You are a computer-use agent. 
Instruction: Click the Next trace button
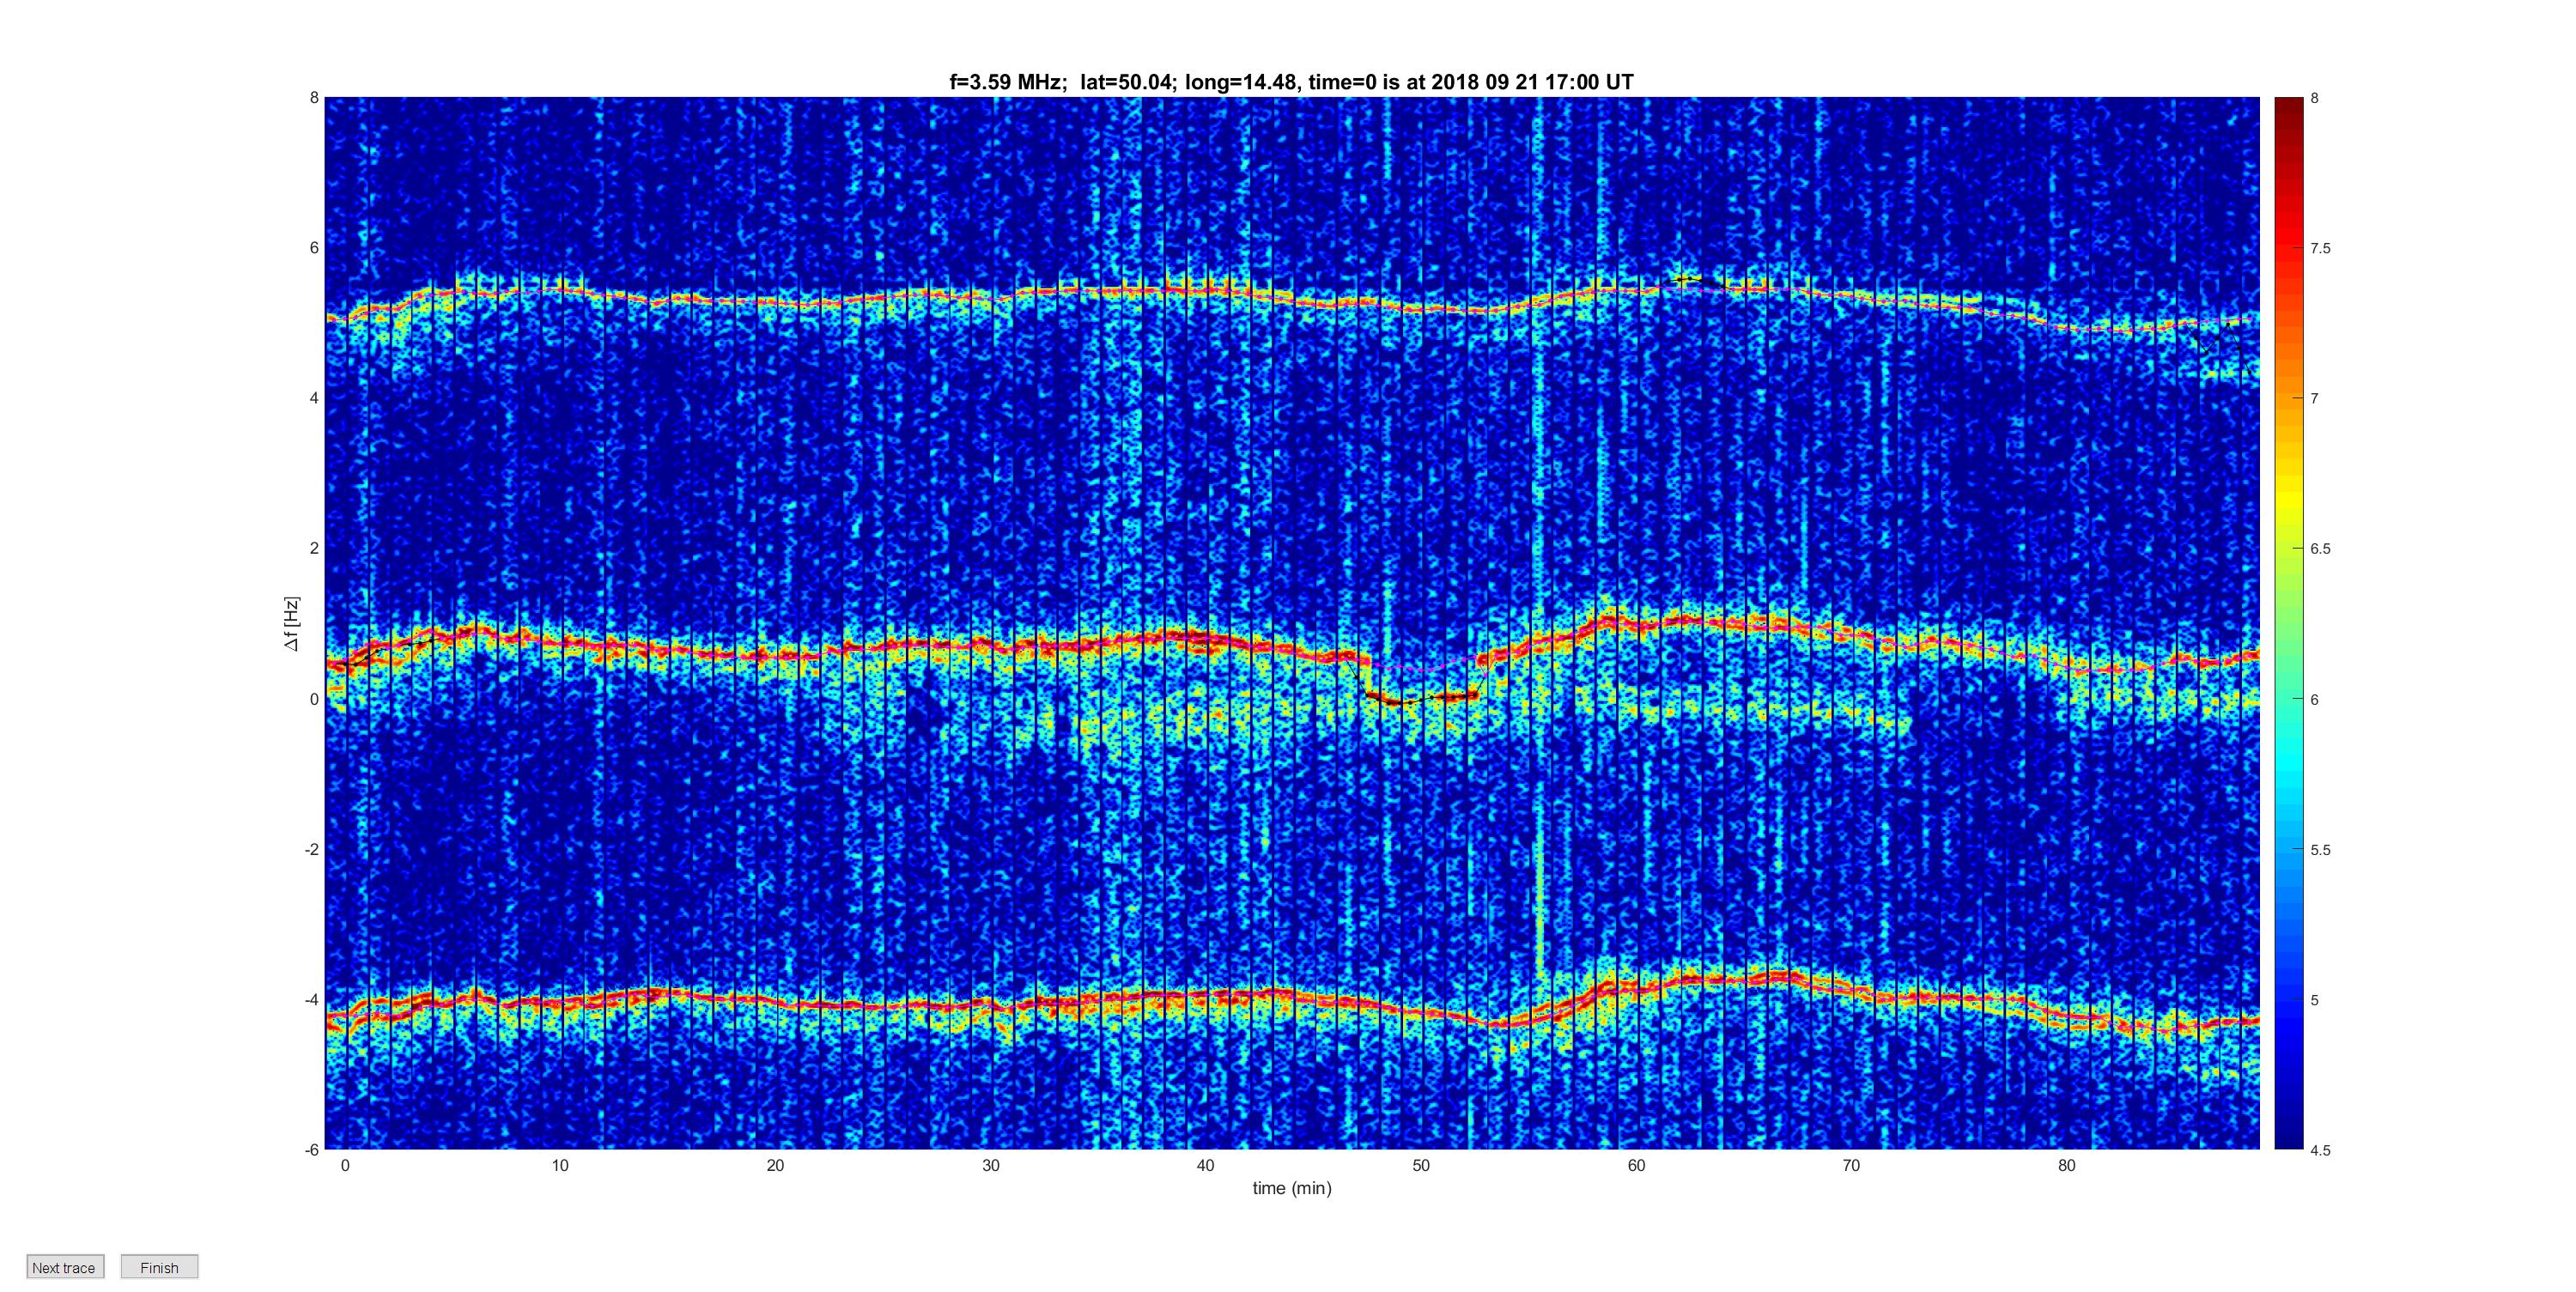pyautogui.click(x=64, y=1267)
